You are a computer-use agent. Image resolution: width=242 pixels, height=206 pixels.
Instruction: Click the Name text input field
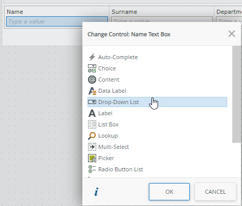pyautogui.click(x=57, y=21)
